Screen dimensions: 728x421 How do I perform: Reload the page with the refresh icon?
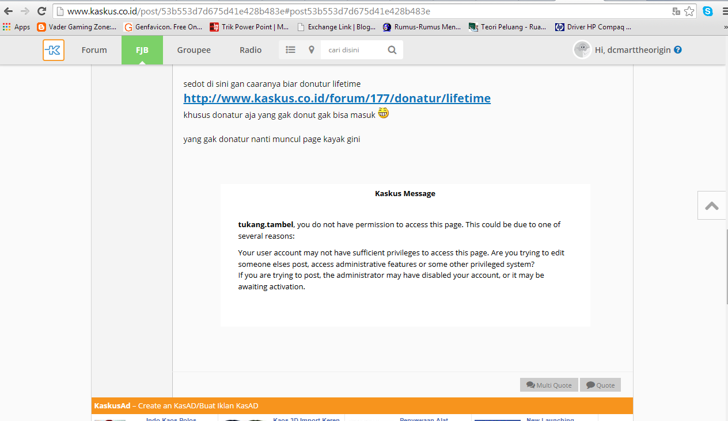click(x=41, y=11)
